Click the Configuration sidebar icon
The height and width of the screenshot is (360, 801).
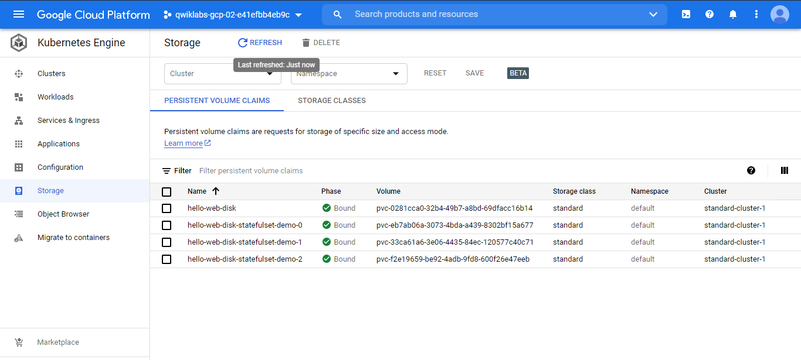pyautogui.click(x=19, y=167)
